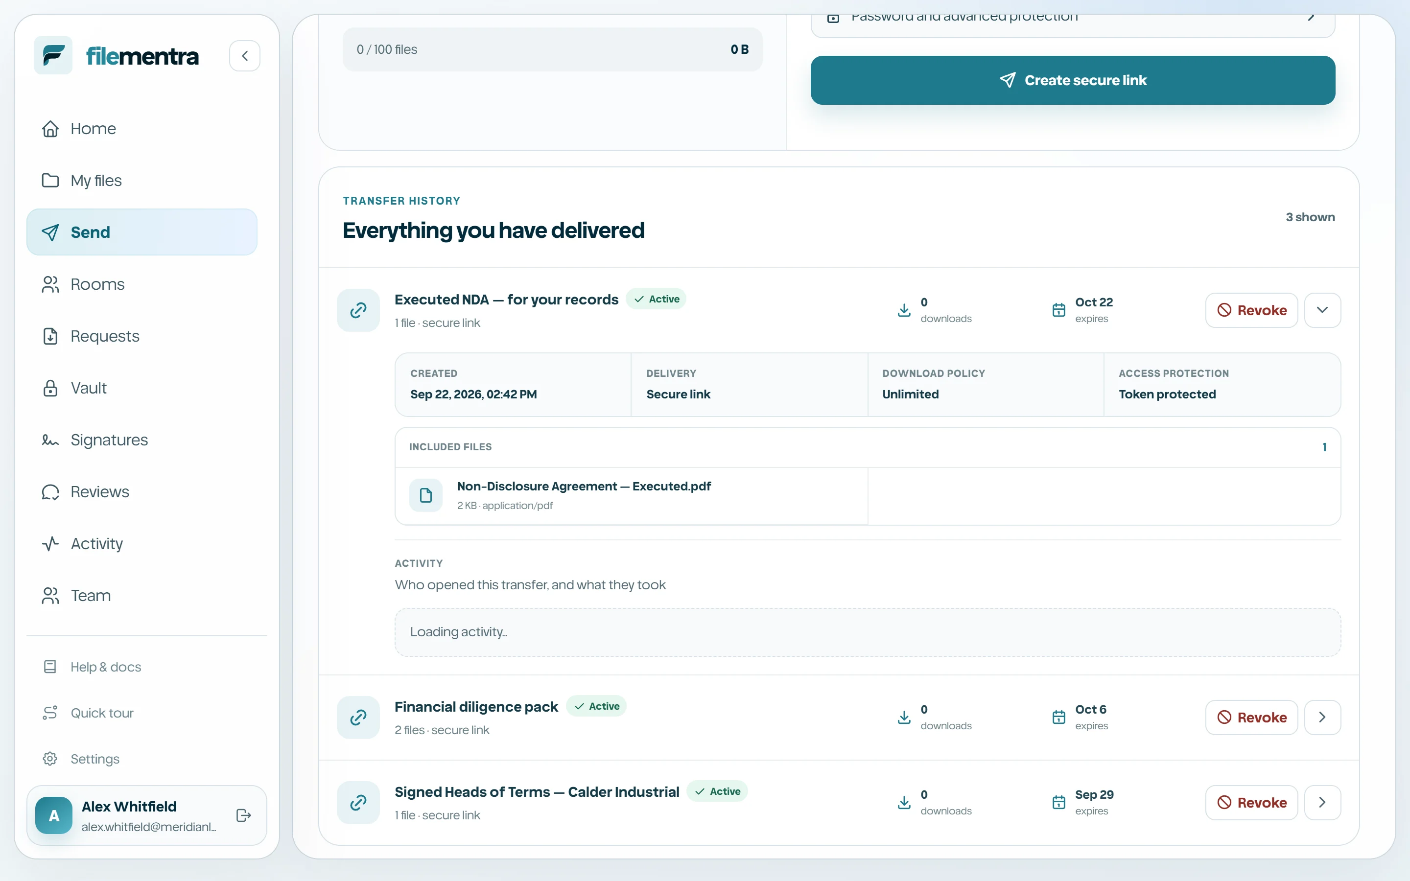The image size is (1410, 881).
Task: Open the Vault section
Action: [141, 388]
